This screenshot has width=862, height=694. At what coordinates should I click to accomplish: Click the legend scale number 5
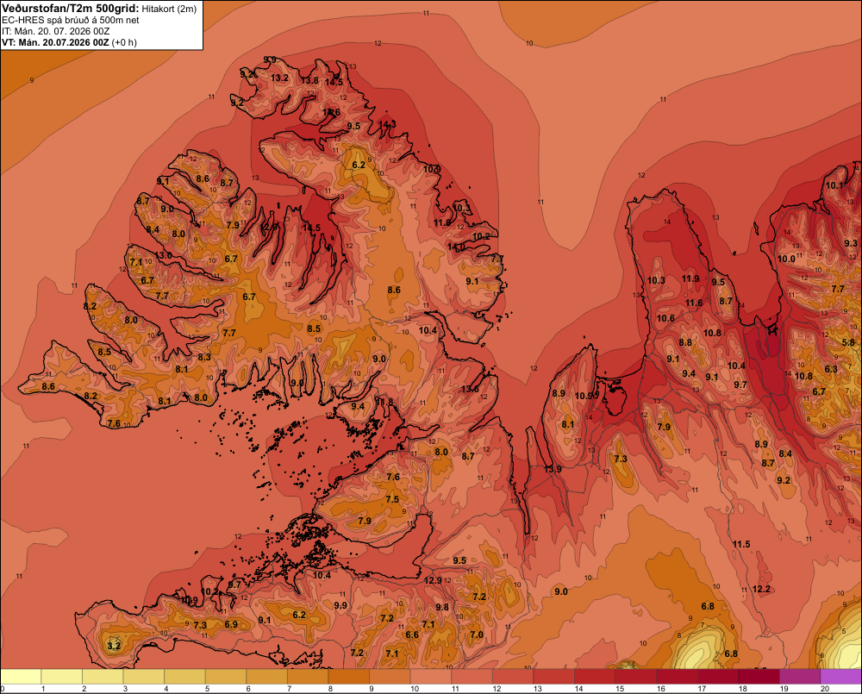(x=207, y=689)
